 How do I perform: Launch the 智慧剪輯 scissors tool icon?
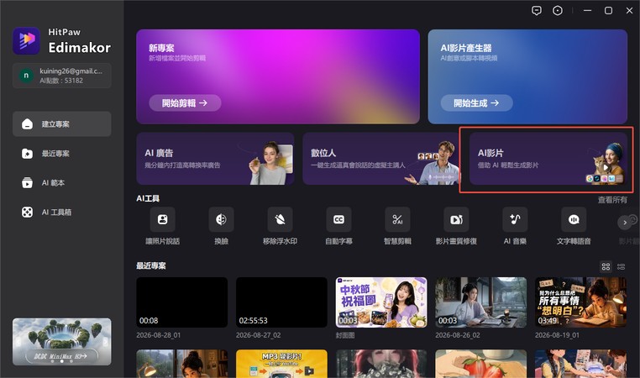(x=397, y=219)
